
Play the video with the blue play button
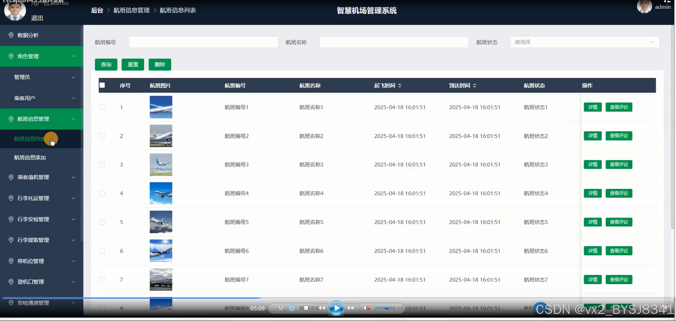pyautogui.click(x=336, y=308)
